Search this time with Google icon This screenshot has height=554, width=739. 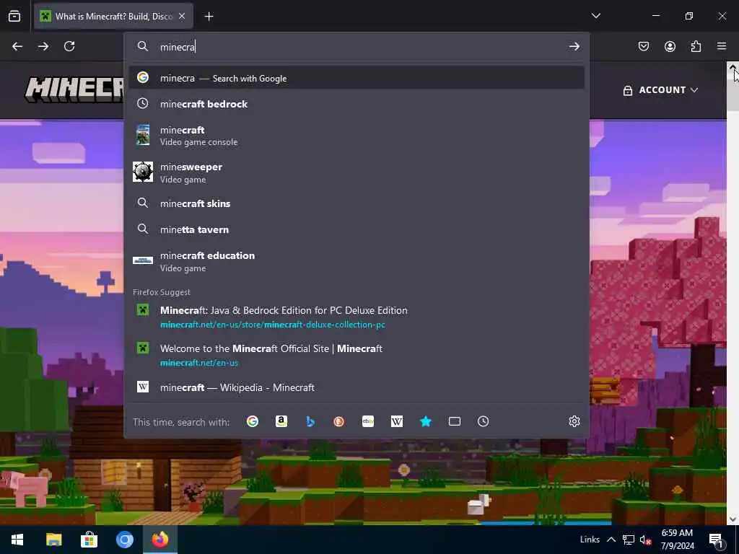(253, 421)
